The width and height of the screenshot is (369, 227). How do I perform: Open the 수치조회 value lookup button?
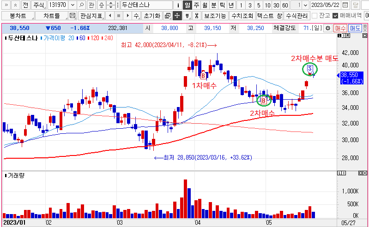tap(242, 16)
